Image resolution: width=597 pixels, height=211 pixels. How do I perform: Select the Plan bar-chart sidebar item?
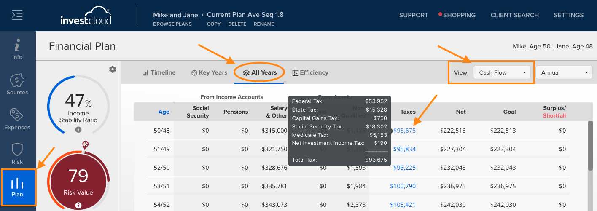pyautogui.click(x=17, y=187)
